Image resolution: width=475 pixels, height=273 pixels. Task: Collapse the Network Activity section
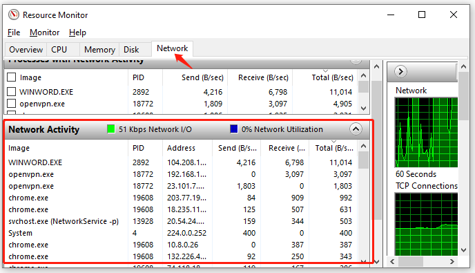click(x=356, y=129)
